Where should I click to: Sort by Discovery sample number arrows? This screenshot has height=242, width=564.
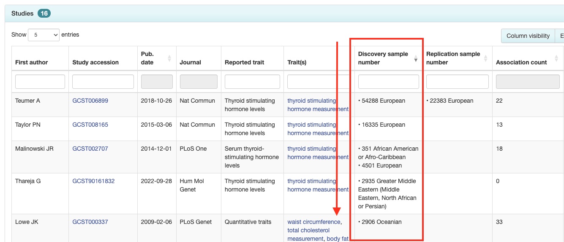416,58
